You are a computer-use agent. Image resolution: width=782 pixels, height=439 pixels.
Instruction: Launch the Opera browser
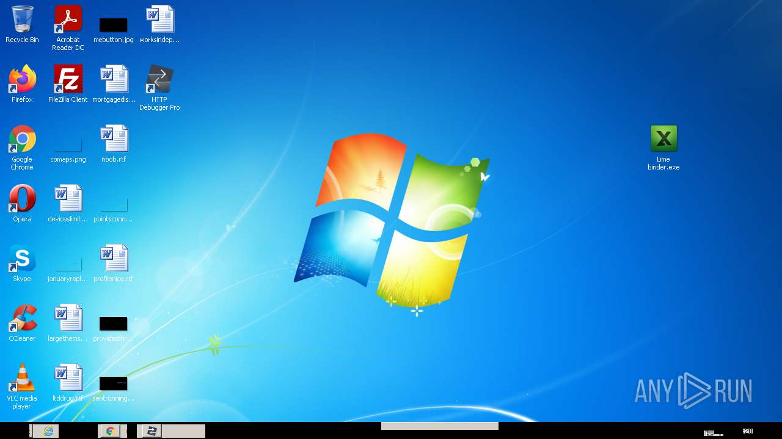(x=22, y=204)
